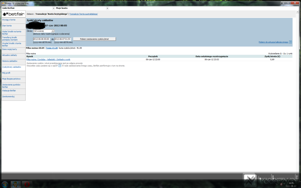Open Dane mojej karty
301x188 pixels.
10,49
